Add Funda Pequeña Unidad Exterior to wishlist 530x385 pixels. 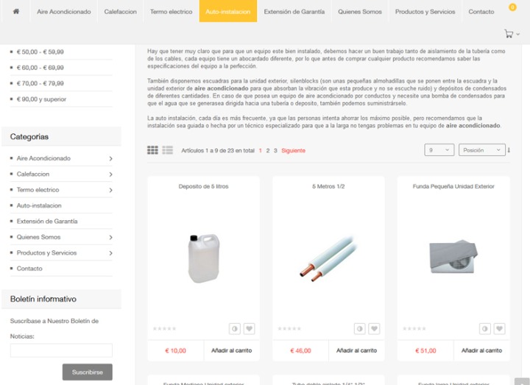[x=499, y=328]
